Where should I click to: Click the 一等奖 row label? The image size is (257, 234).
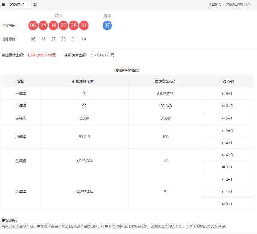click(21, 94)
